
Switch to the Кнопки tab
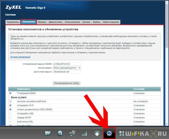pos(86,22)
